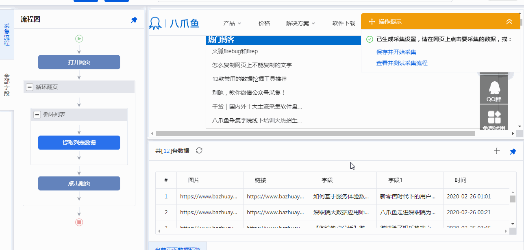Collapse the 循环列表 loop block
The width and height of the screenshot is (524, 250).
tap(37, 115)
